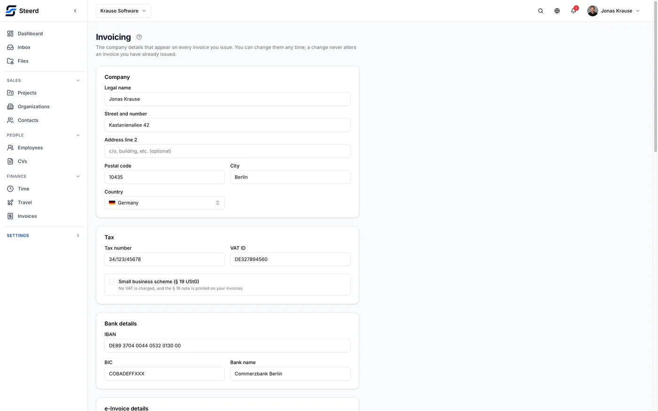Screen dimensions: 658x411
Task: Click the help question mark beside Invoicing
Action: pyautogui.click(x=139, y=37)
